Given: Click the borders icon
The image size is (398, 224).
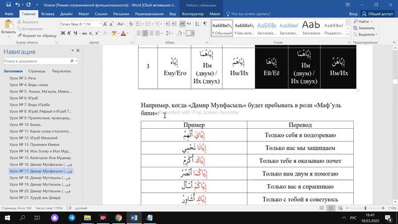Looking at the screenshot, I should pyautogui.click(x=188, y=33).
